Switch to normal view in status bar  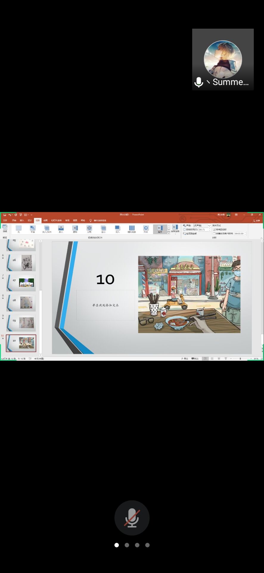[x=205, y=358]
